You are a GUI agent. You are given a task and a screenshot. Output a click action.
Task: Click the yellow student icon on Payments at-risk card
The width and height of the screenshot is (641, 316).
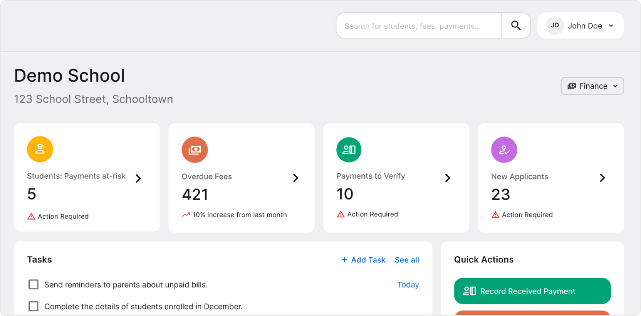pyautogui.click(x=40, y=149)
